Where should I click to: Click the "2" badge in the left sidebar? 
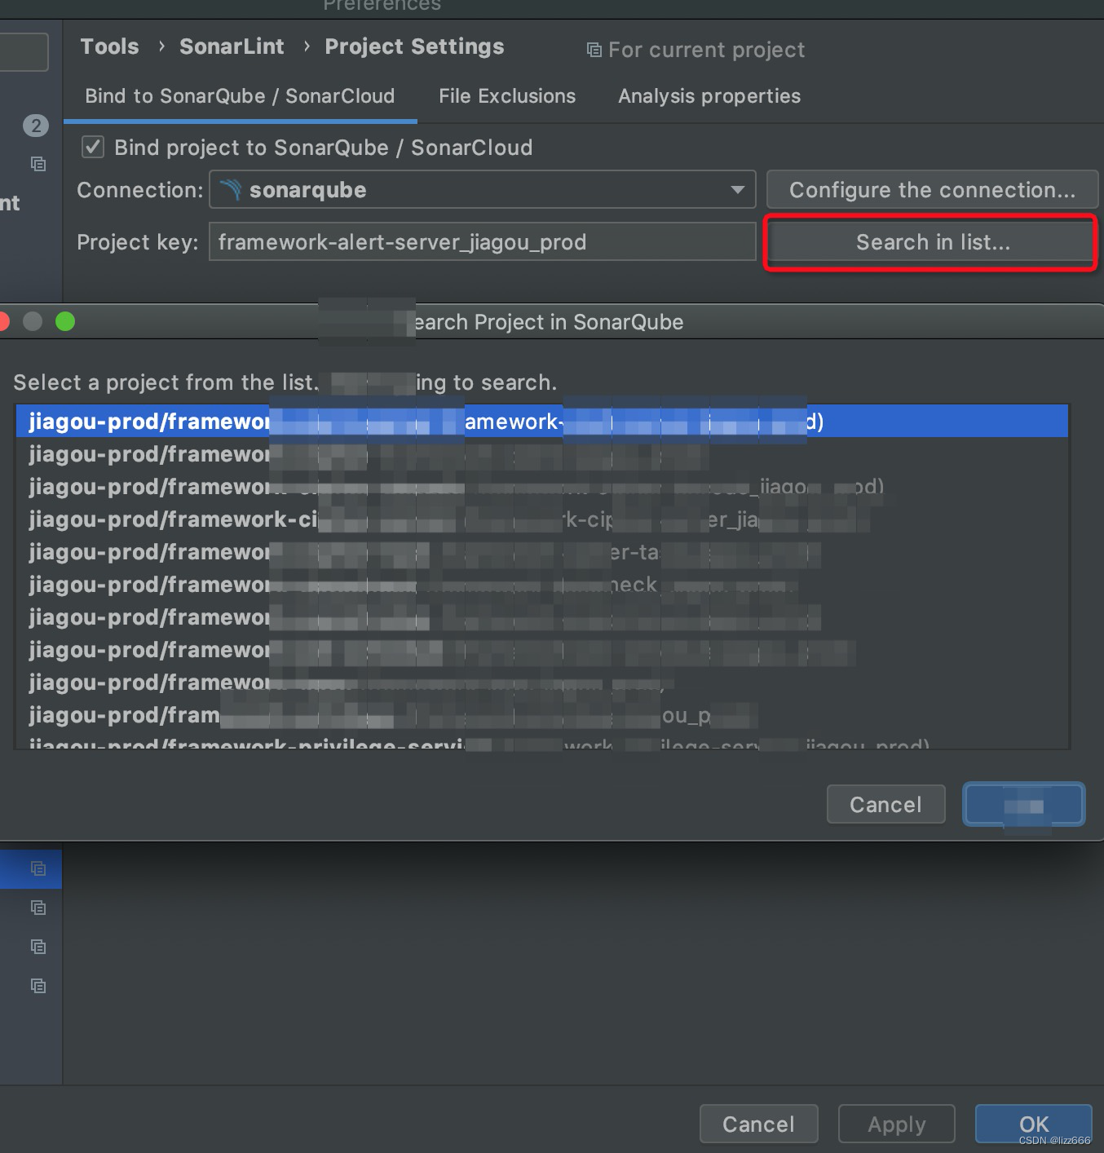click(x=36, y=126)
